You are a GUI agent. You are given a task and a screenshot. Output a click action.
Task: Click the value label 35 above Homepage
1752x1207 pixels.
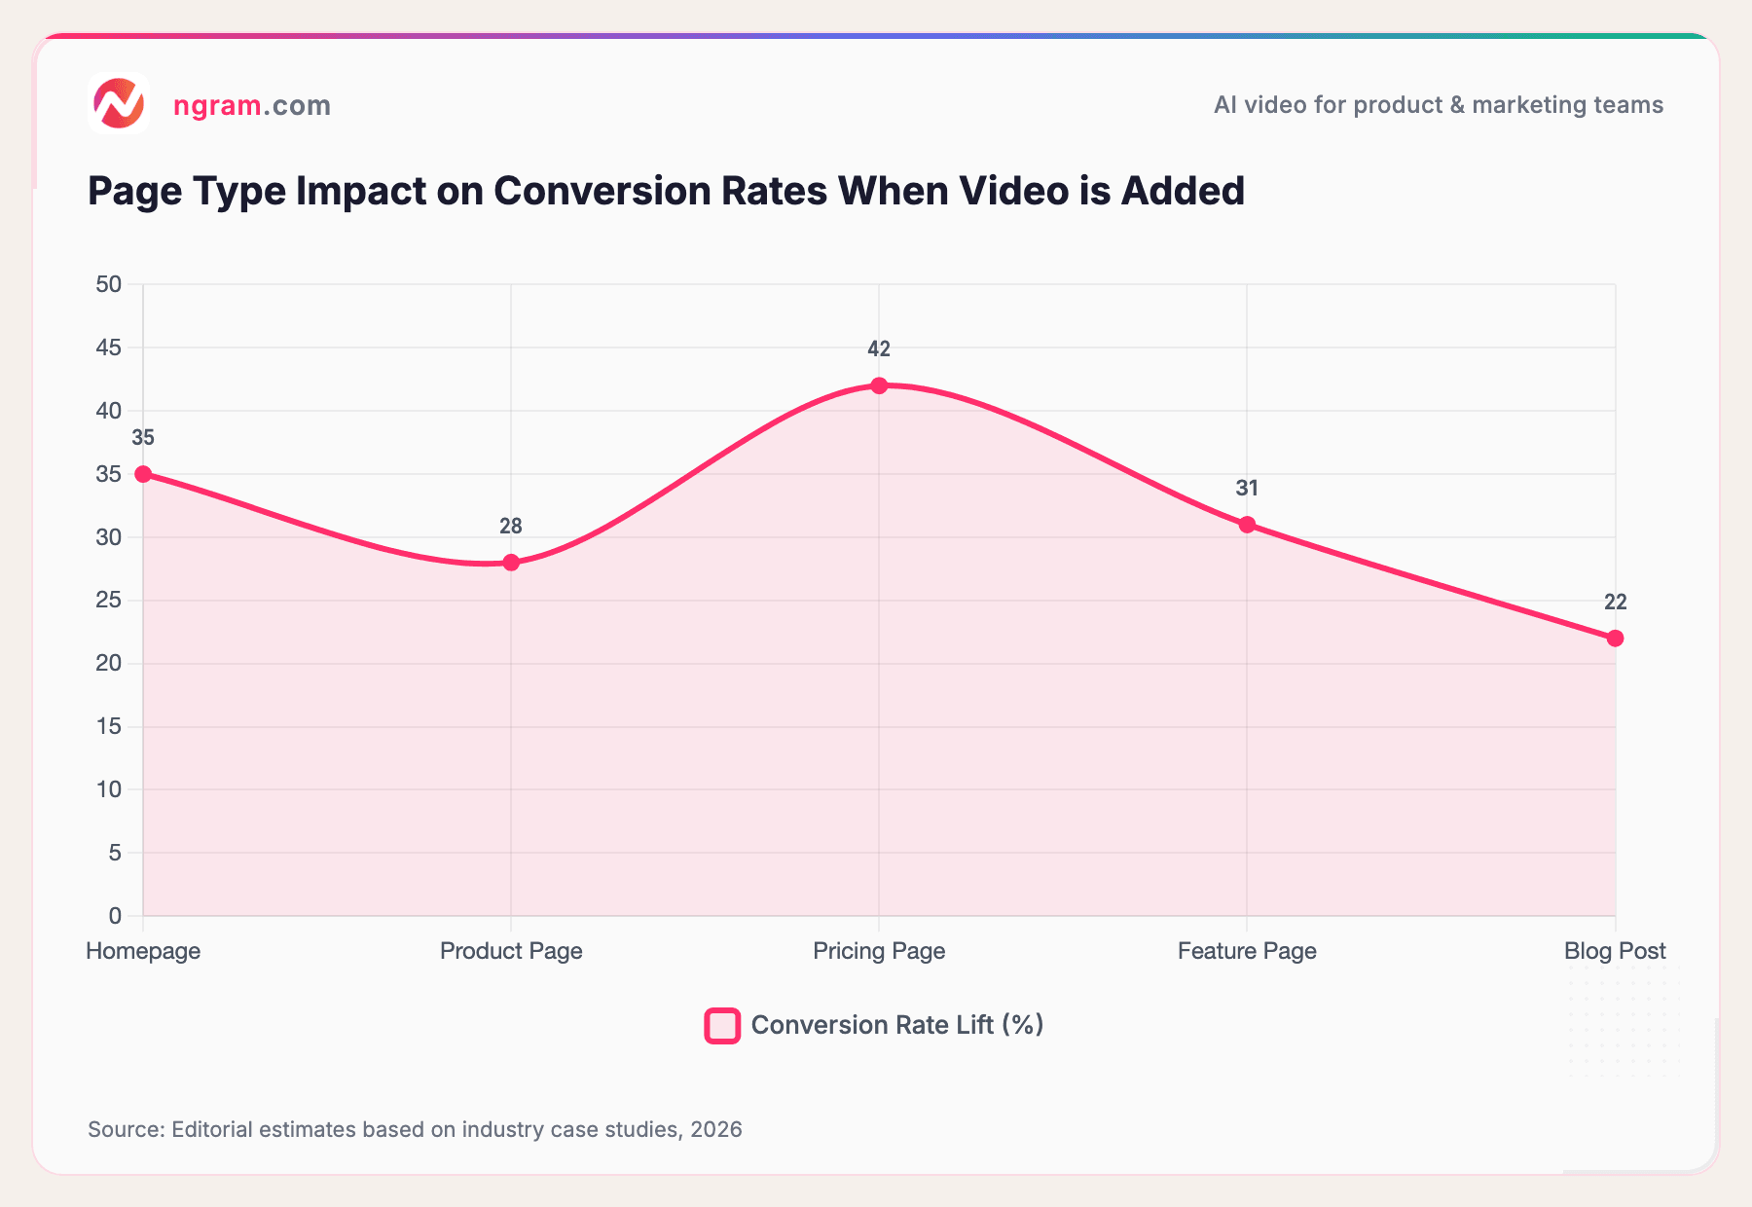click(143, 437)
